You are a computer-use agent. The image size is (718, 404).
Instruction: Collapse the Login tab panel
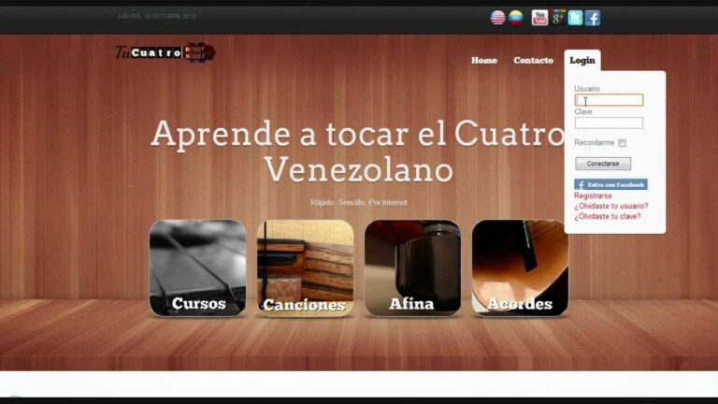582,60
